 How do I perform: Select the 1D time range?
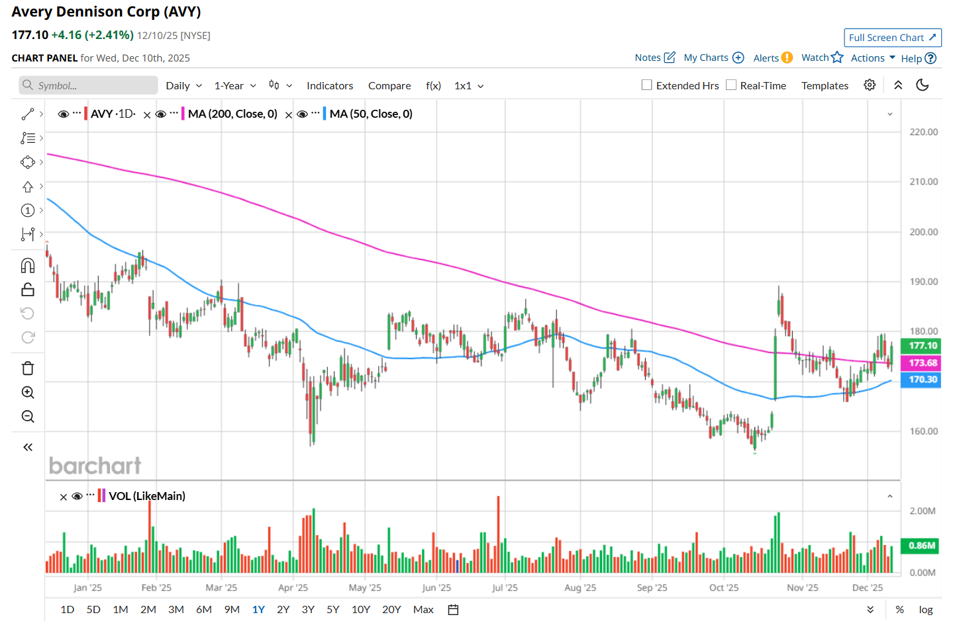(x=68, y=610)
